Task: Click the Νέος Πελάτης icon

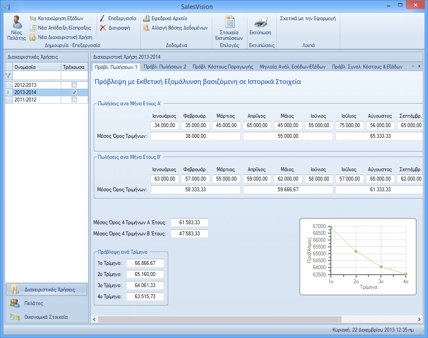Action: pos(17,23)
